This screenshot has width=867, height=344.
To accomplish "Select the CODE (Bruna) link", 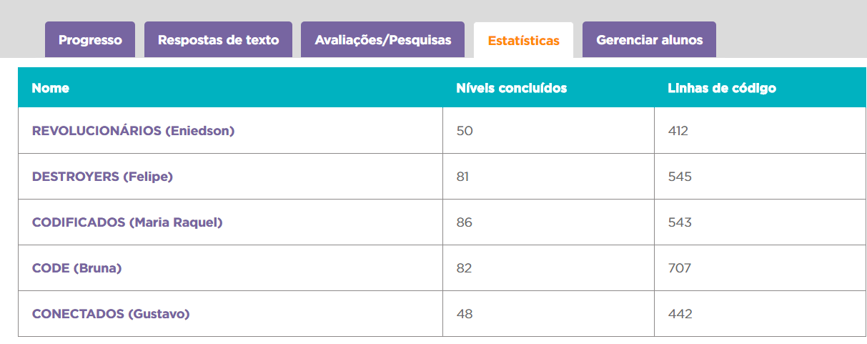I will coord(76,268).
